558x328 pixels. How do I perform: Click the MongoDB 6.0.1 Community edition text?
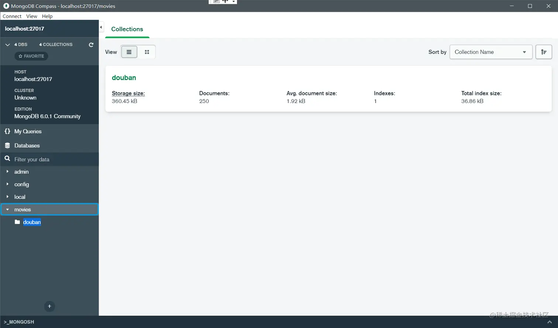[x=47, y=116]
